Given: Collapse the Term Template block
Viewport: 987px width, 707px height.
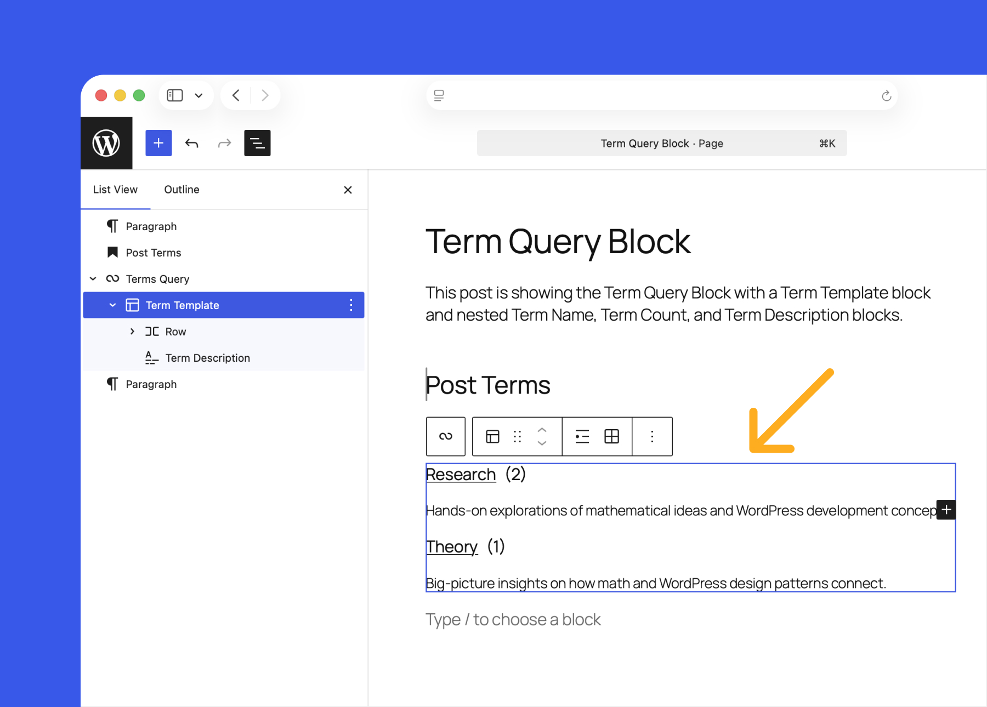Looking at the screenshot, I should pyautogui.click(x=112, y=305).
